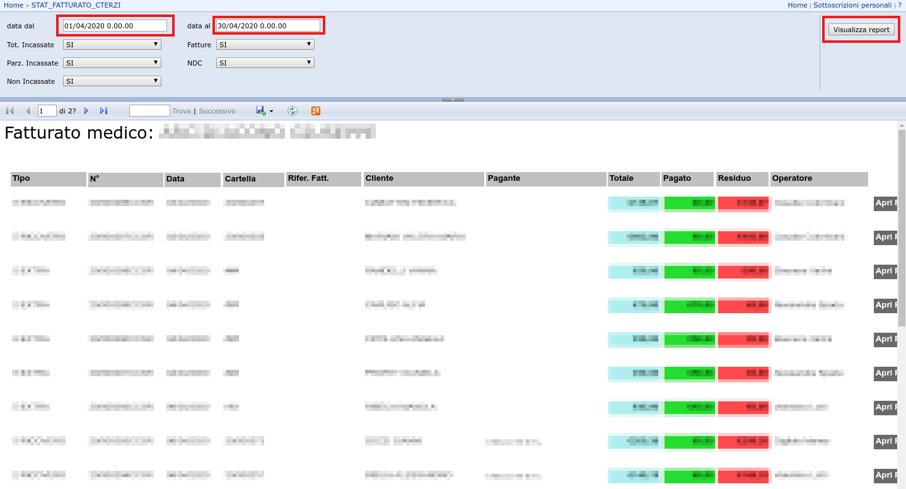906x489 pixels.
Task: Click into the data dal date field
Action: [x=115, y=26]
